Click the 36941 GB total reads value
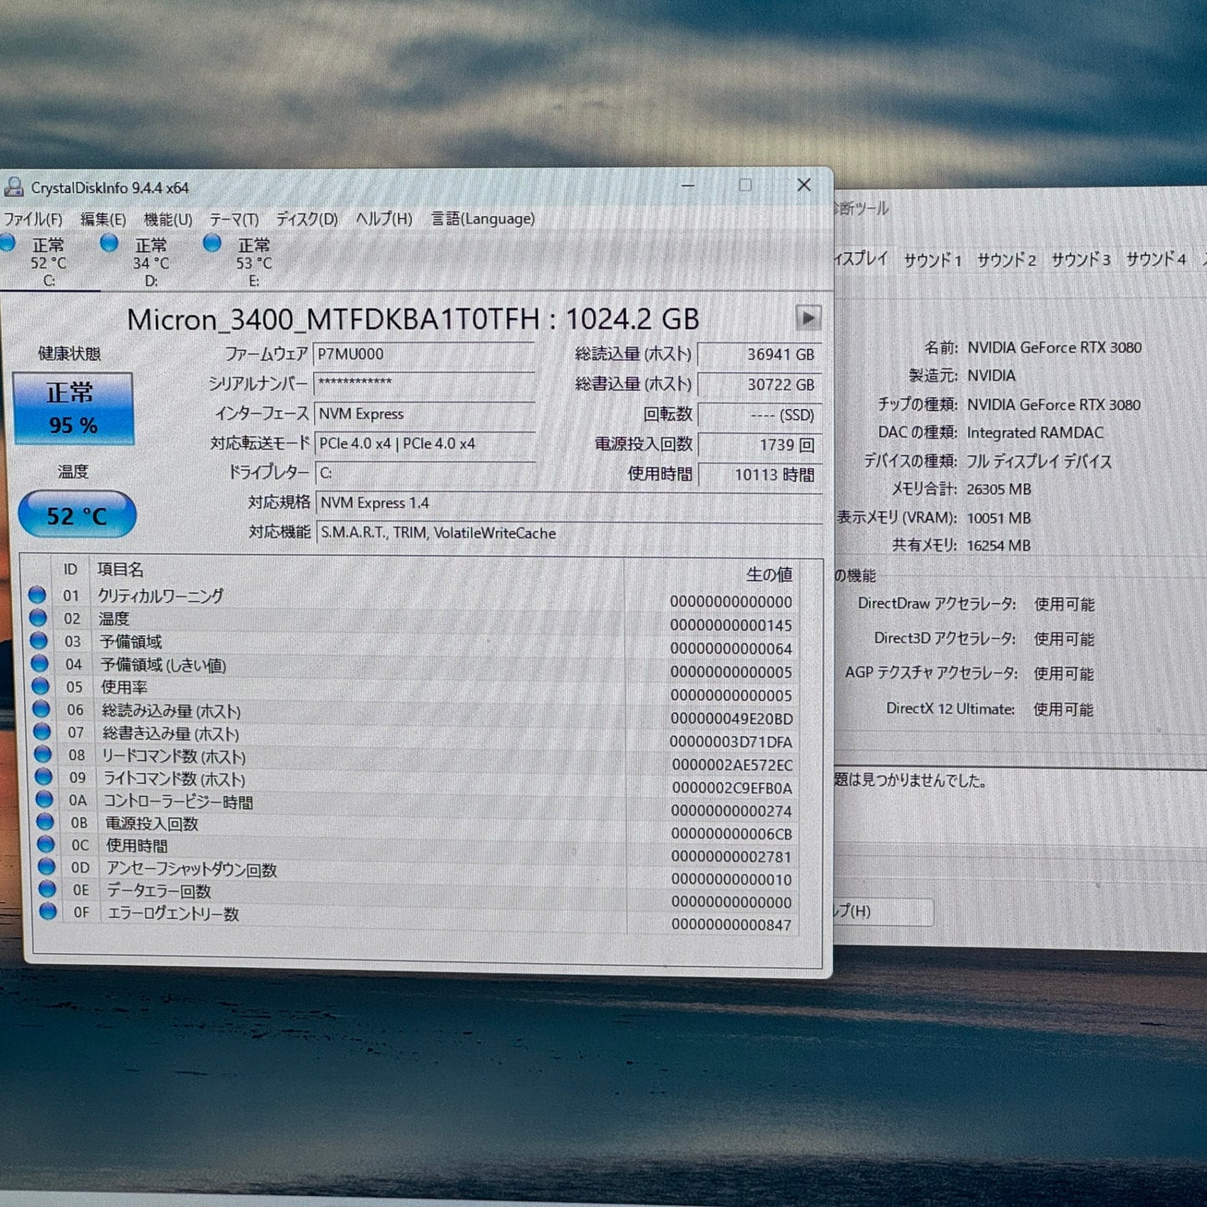The height and width of the screenshot is (1207, 1207). point(758,354)
